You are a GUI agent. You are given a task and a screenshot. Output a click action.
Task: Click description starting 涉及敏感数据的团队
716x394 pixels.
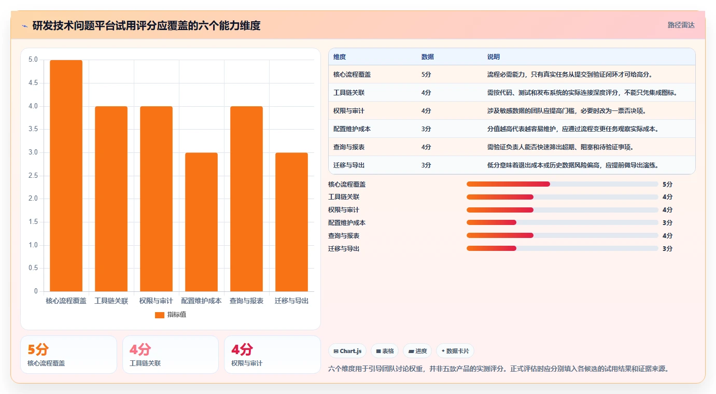click(568, 111)
